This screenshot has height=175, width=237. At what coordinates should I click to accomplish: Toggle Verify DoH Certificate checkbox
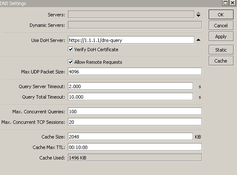click(70, 50)
